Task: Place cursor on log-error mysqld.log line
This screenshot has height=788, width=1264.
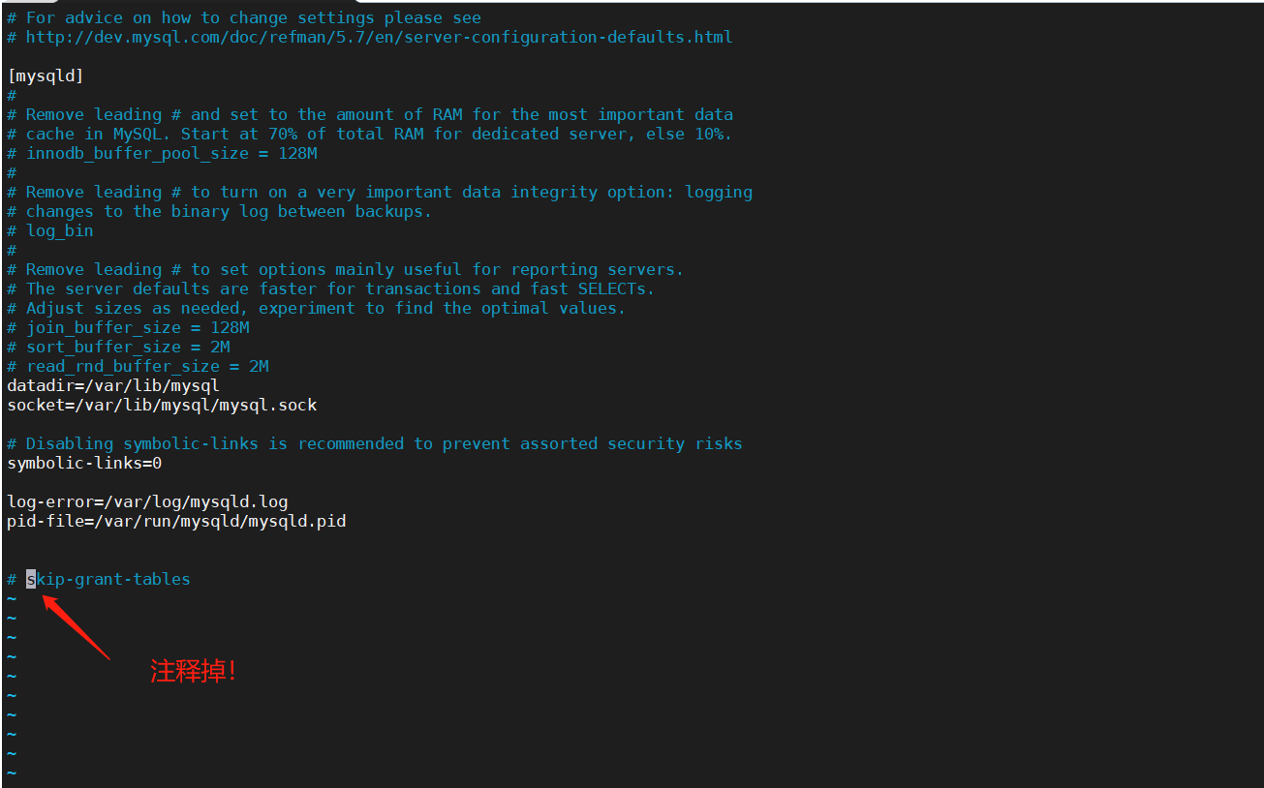Action: (x=147, y=501)
